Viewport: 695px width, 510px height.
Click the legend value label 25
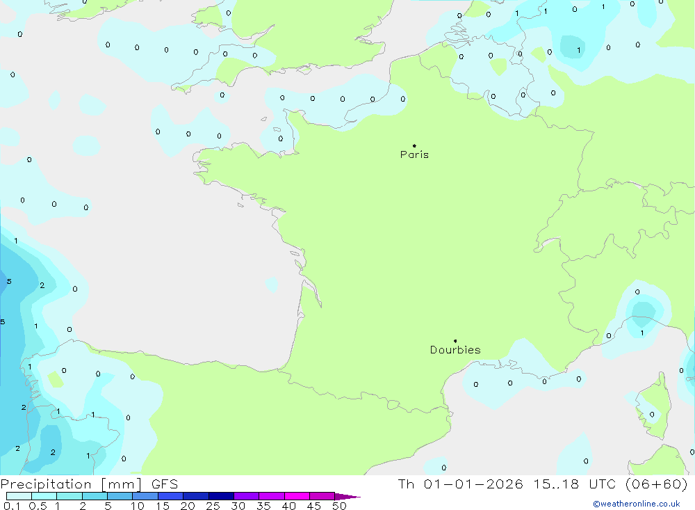pyautogui.click(x=213, y=506)
